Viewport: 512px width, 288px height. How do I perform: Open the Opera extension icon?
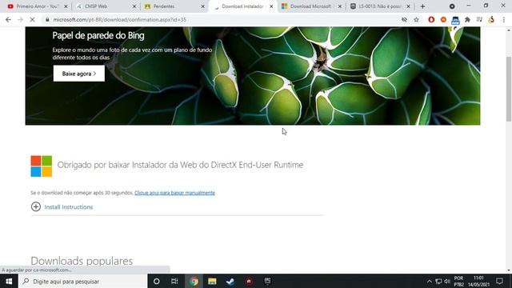(x=431, y=19)
